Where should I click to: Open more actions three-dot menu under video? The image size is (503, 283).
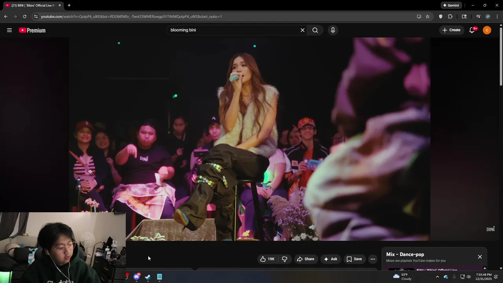[373, 259]
